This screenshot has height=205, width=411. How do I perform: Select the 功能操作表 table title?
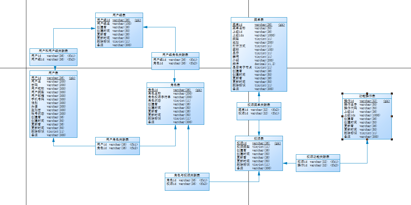point(367,96)
